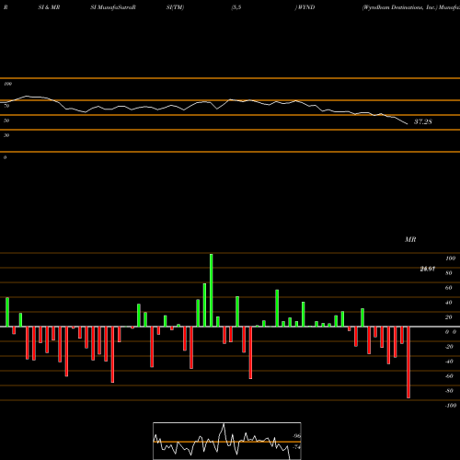Click the MR panel title label
The image size is (460, 460).
tap(410, 239)
